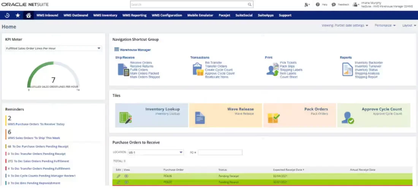Open the create-new icon beside Help

tap(307, 5)
